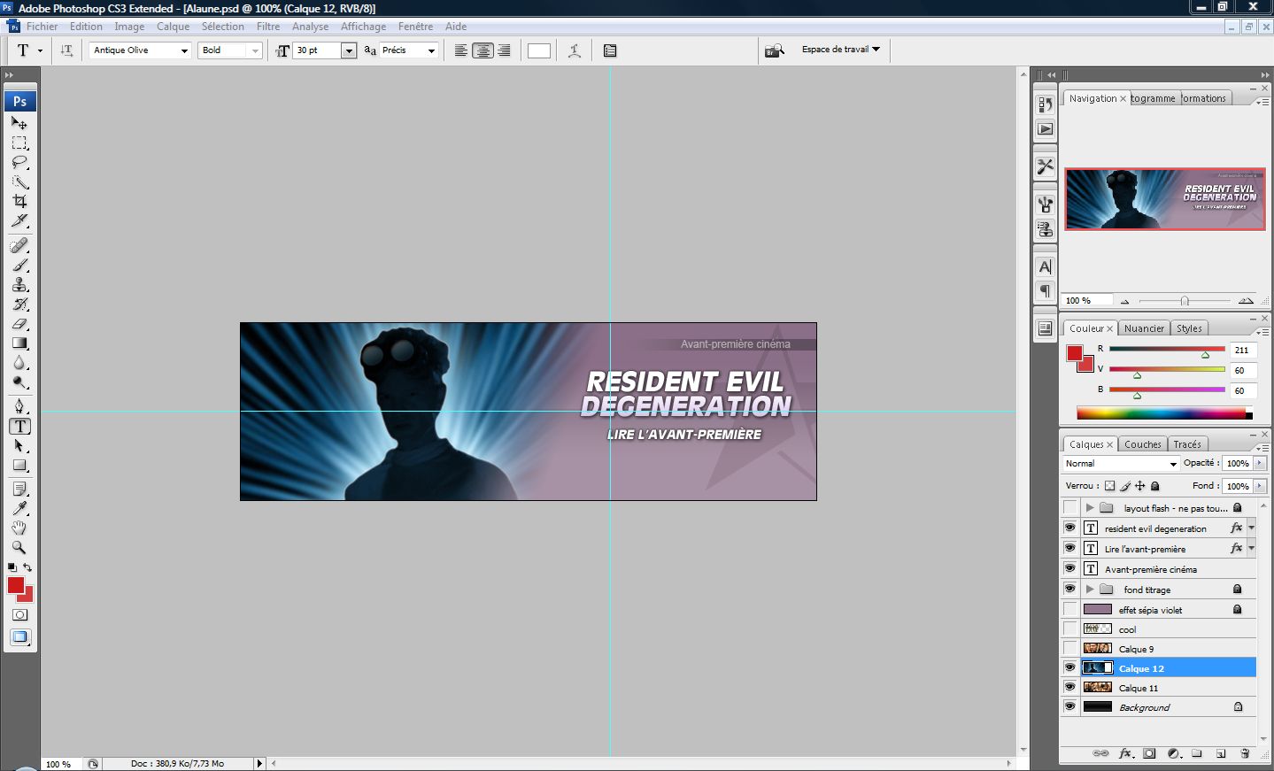Switch to the Nuancier tab
1274x771 pixels.
1144,328
